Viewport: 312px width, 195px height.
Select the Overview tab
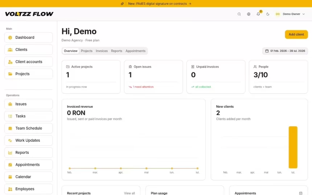pos(71,51)
